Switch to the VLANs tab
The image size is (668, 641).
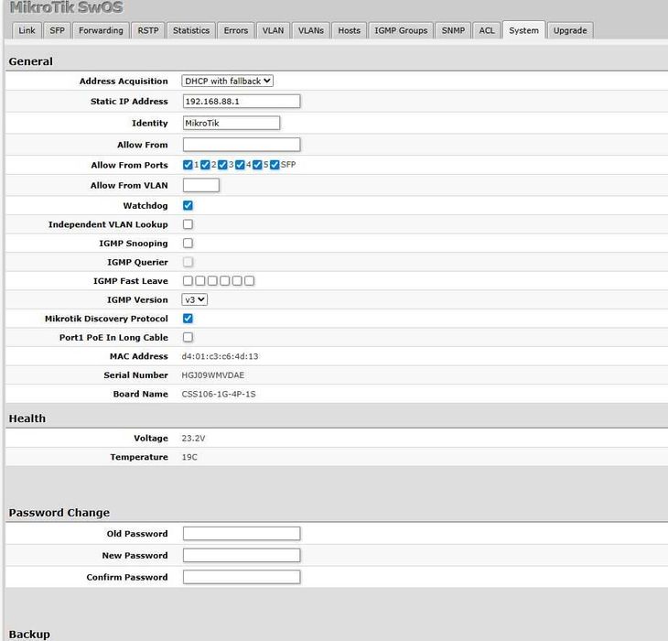[x=310, y=31]
